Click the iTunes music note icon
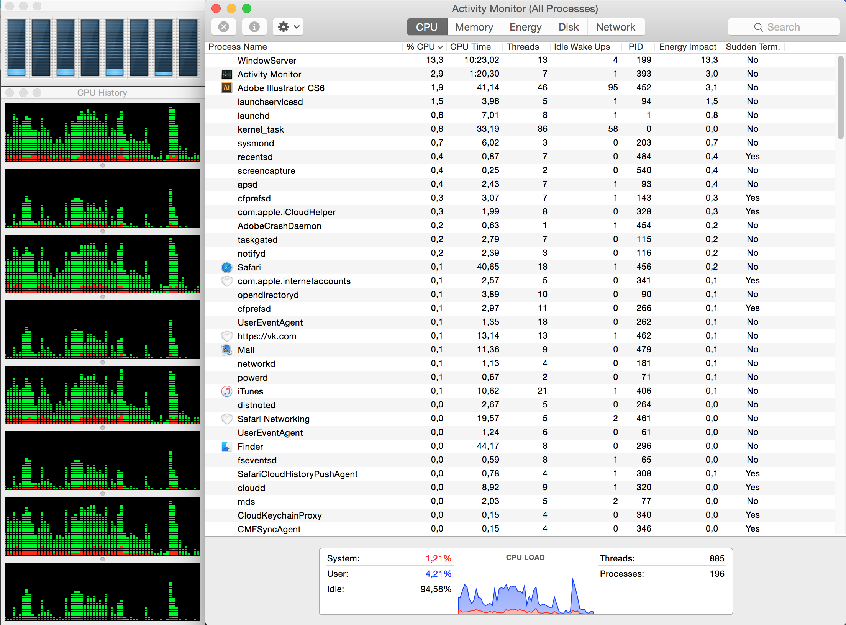This screenshot has height=625, width=846. coord(227,391)
